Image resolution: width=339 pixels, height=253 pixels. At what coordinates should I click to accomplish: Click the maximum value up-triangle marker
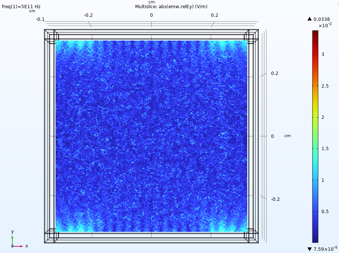309,19
